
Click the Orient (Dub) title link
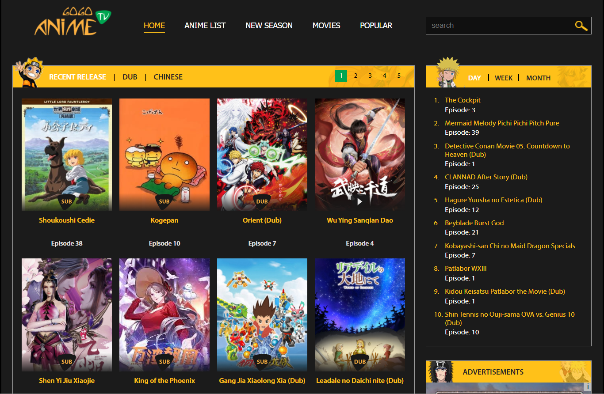pyautogui.click(x=262, y=220)
